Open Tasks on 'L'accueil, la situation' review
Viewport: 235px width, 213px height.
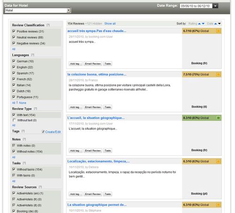coord(108,151)
